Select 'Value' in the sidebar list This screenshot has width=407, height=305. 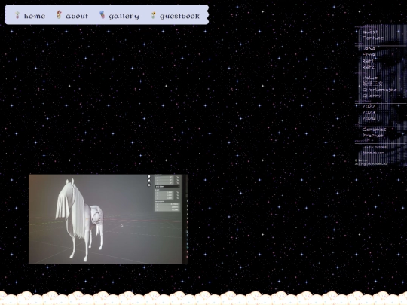[370, 78]
